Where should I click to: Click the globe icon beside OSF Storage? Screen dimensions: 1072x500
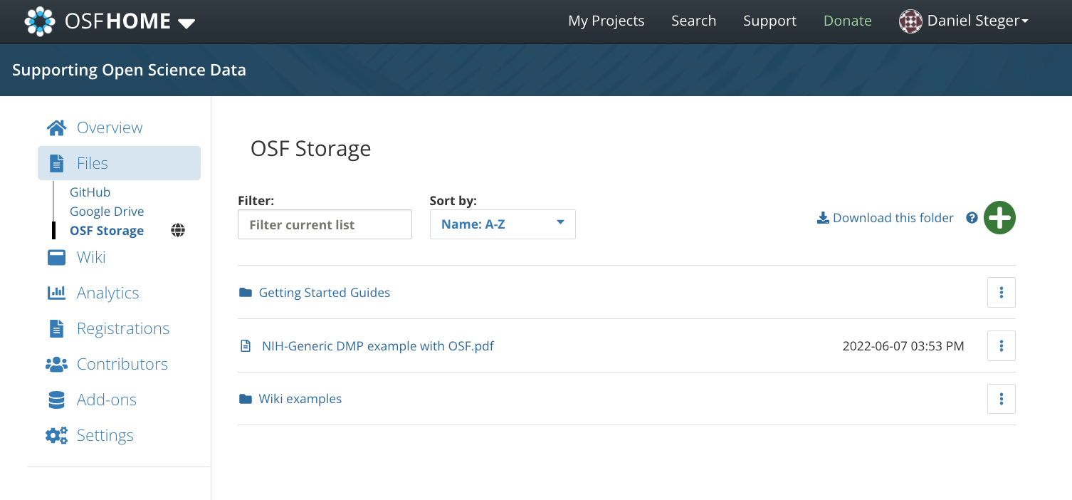178,230
